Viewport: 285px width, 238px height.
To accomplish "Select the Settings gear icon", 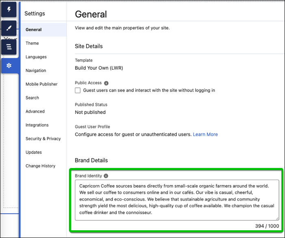I will pyautogui.click(x=9, y=66).
